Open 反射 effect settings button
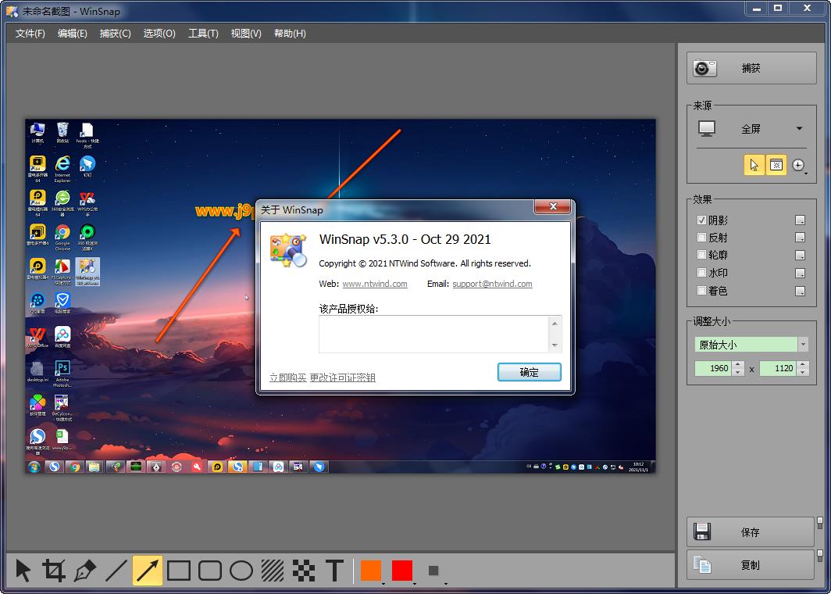Viewport: 831px width, 594px height. 801,238
